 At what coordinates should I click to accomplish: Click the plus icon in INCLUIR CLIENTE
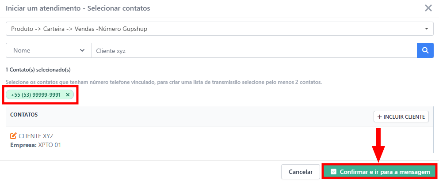tap(380, 117)
